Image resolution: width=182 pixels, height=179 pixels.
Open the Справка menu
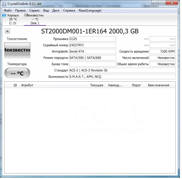[69, 10]
